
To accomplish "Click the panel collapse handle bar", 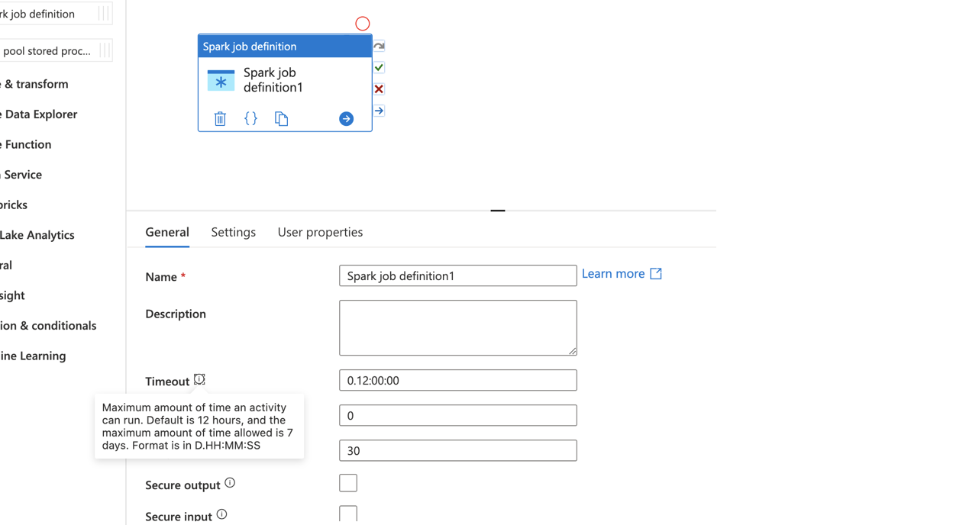I will 498,210.
